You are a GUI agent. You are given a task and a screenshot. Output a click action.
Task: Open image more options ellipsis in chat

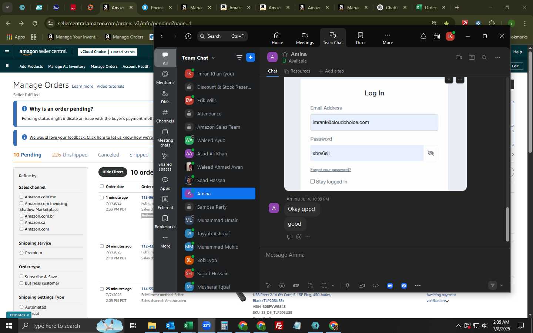coord(460,79)
